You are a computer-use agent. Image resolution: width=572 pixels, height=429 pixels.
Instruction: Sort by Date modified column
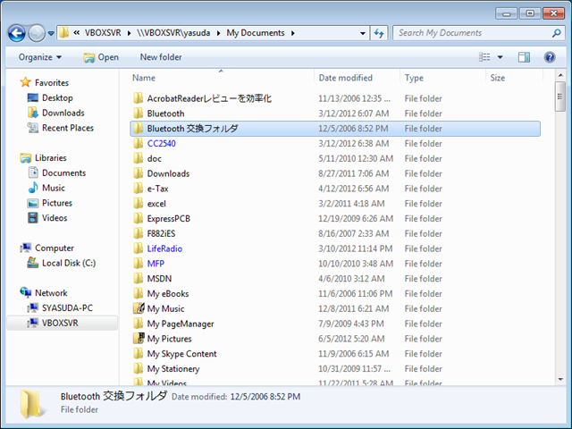(x=346, y=78)
